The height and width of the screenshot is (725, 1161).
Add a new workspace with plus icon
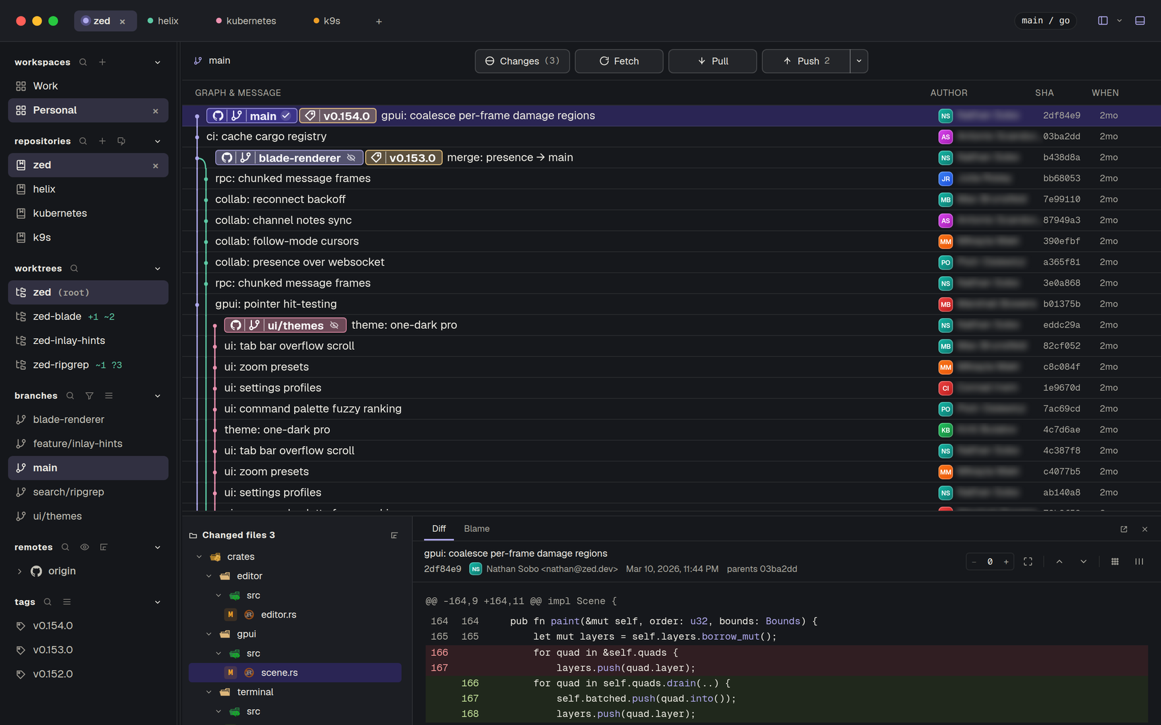[102, 62]
